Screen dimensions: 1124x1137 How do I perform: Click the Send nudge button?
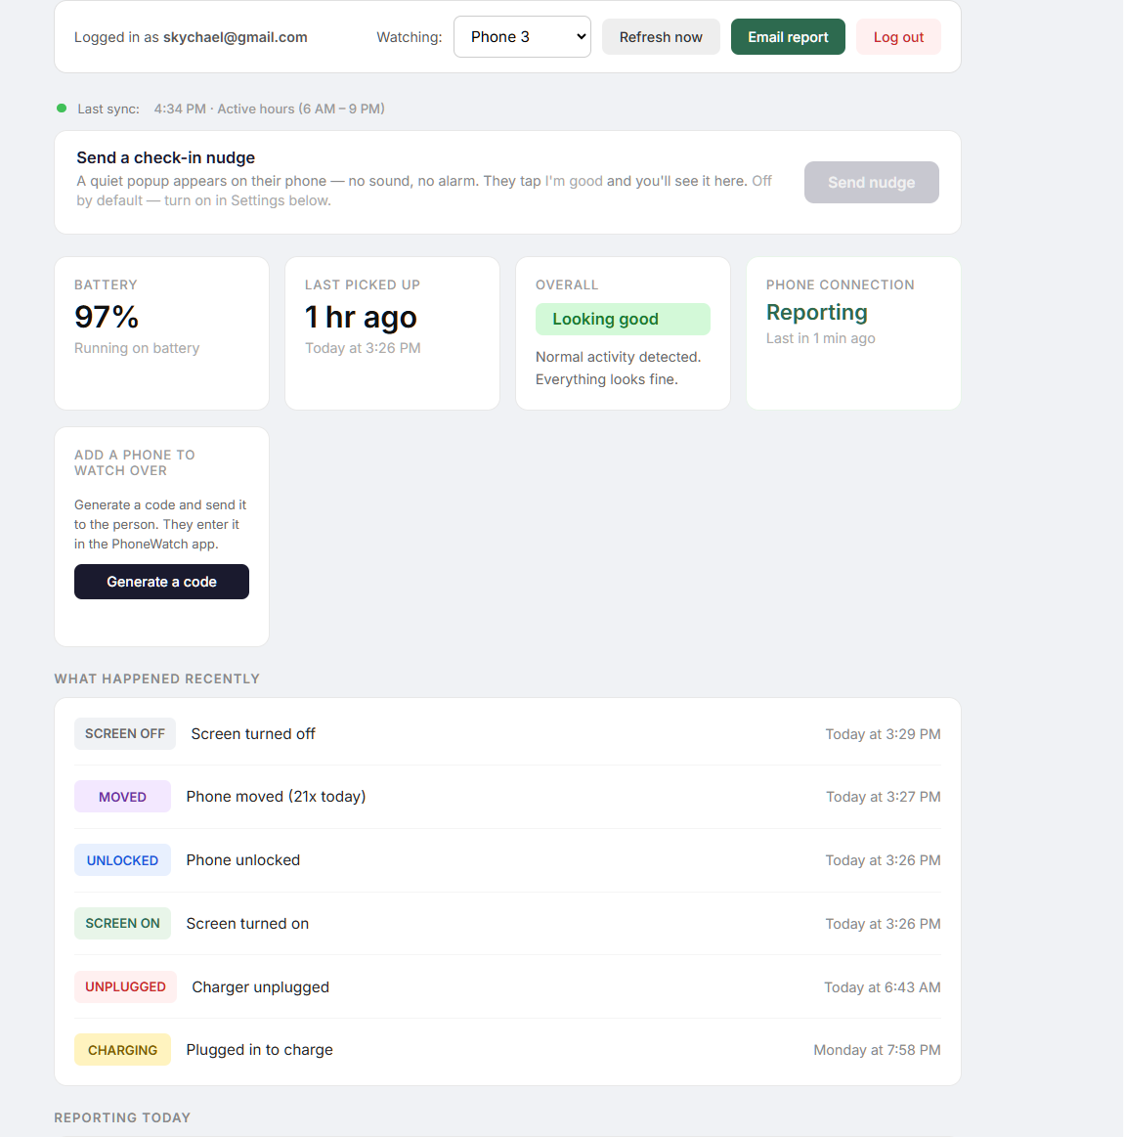click(872, 183)
